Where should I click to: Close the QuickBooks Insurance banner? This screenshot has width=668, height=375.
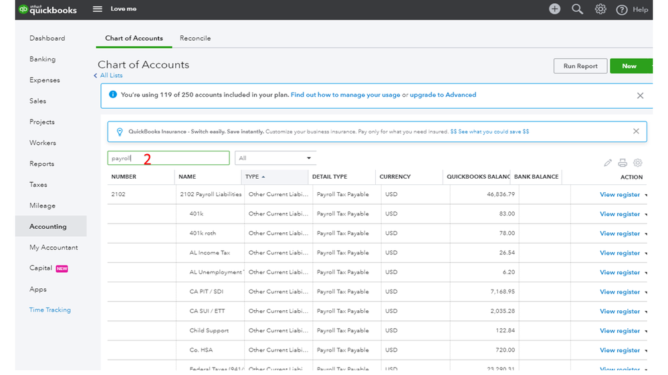click(636, 131)
